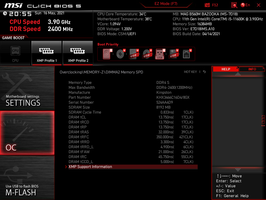The width and height of the screenshot is (266, 200).
Task: Select the network boot device icon
Action: pyautogui.click(x=187, y=54)
